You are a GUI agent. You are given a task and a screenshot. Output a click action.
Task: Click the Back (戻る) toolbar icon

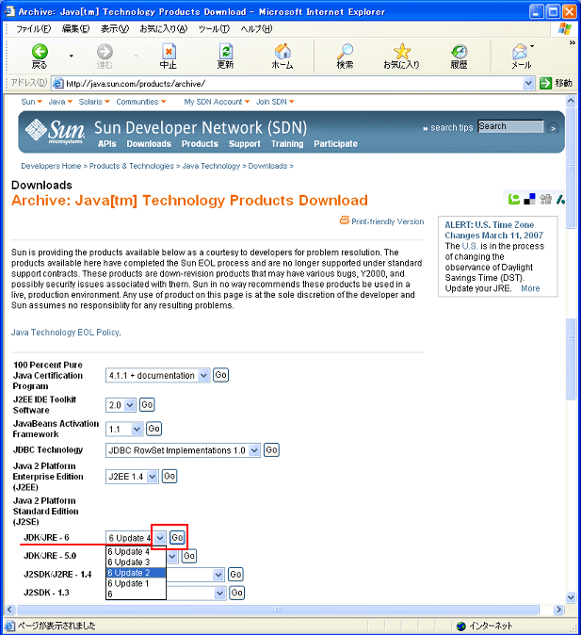tap(40, 52)
